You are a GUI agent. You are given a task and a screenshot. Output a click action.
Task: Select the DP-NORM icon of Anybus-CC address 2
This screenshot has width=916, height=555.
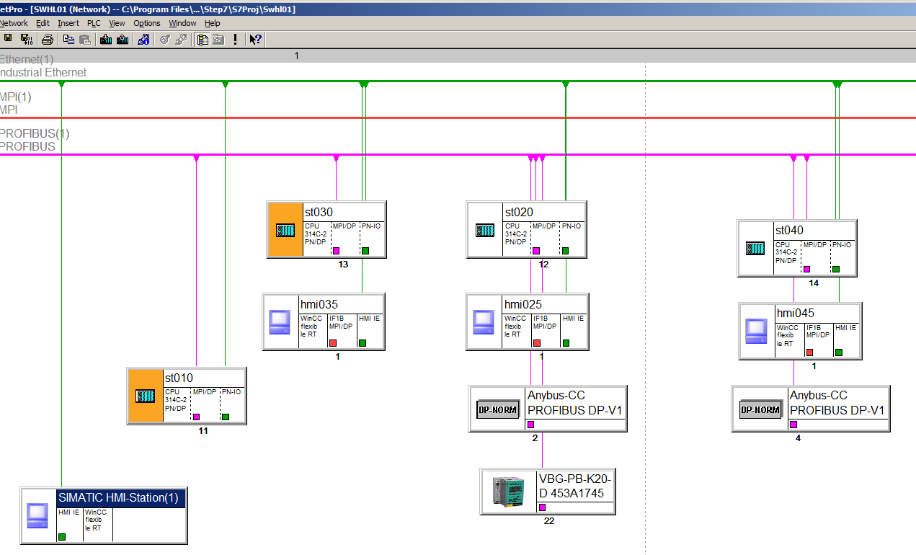pos(497,410)
